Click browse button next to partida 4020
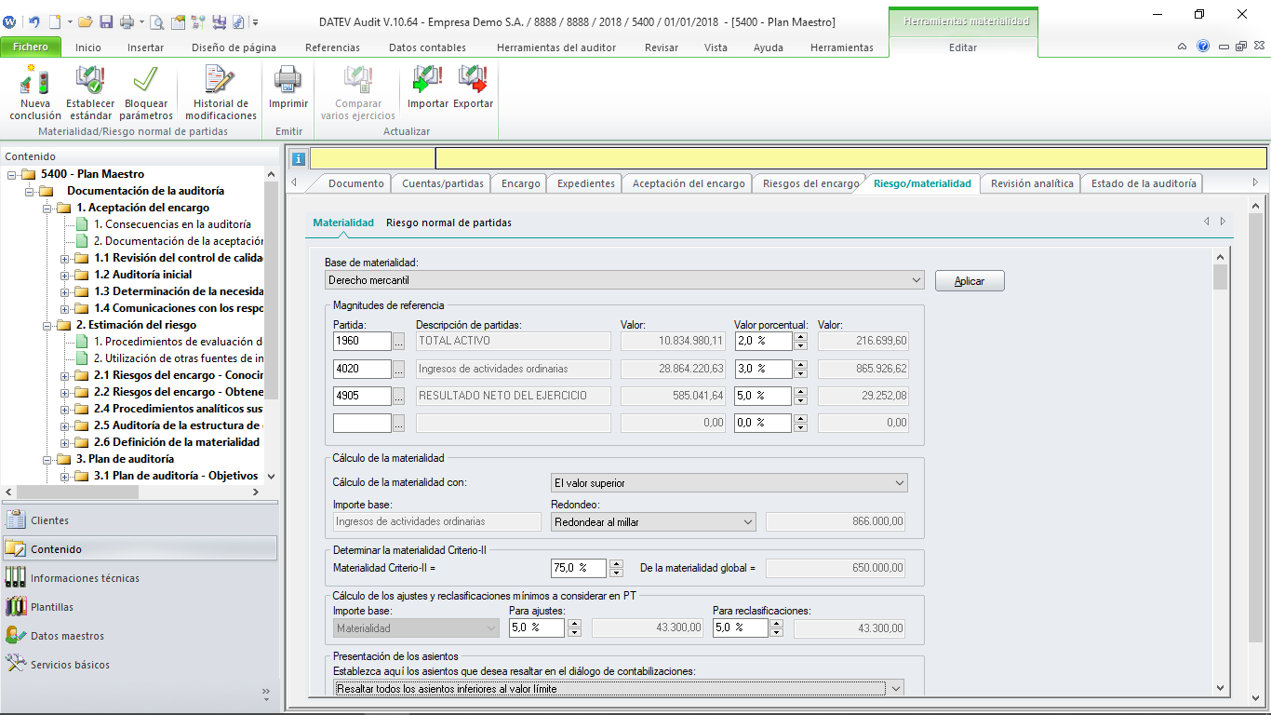 click(x=399, y=369)
